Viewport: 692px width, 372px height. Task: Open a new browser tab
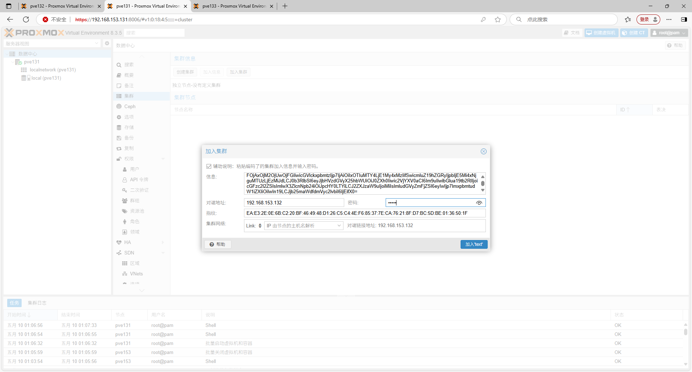pos(285,6)
